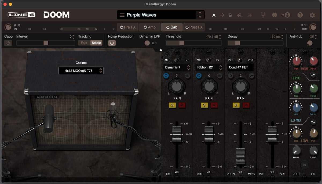Click the Decay 150 ms stepper
Image resolution: width=322 pixels, height=184 pixels.
[x=282, y=37]
